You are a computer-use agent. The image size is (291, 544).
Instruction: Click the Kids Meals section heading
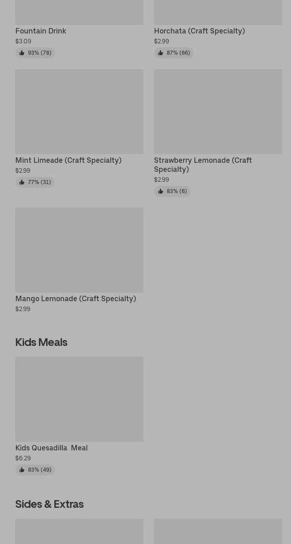(x=41, y=342)
